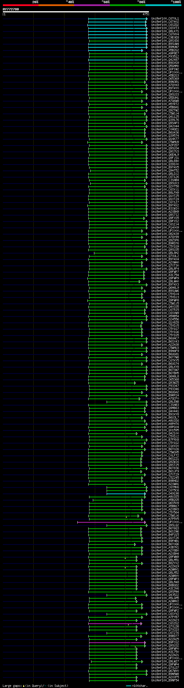
Task: Select the UniRef100_B6T7W8 label
Action: 165,357
